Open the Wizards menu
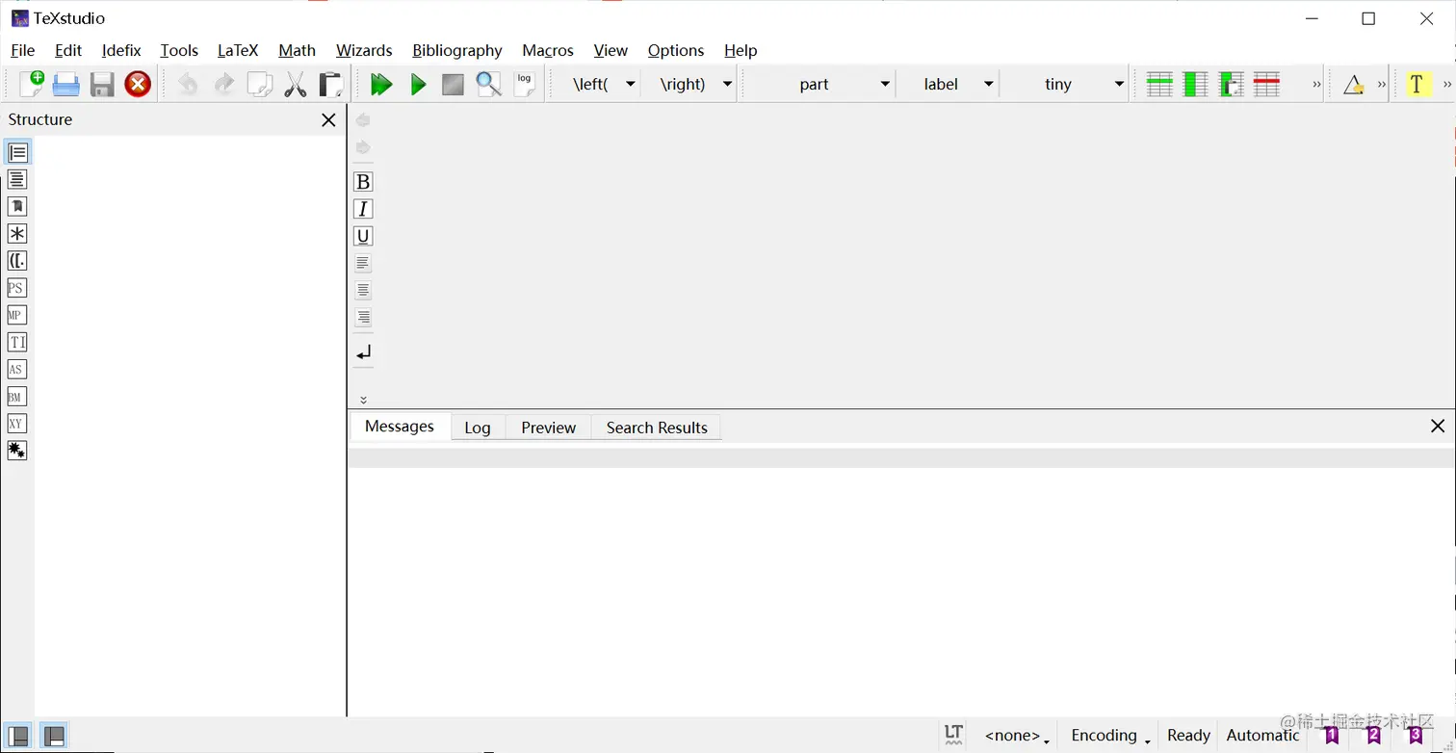This screenshot has height=753, width=1456. (x=364, y=50)
